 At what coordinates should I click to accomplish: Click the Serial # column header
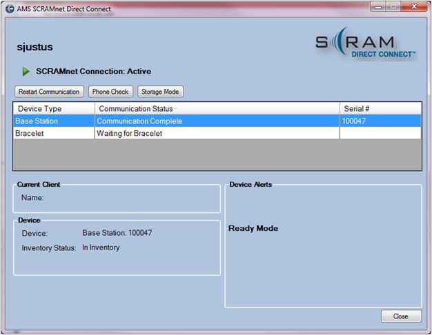pos(380,109)
